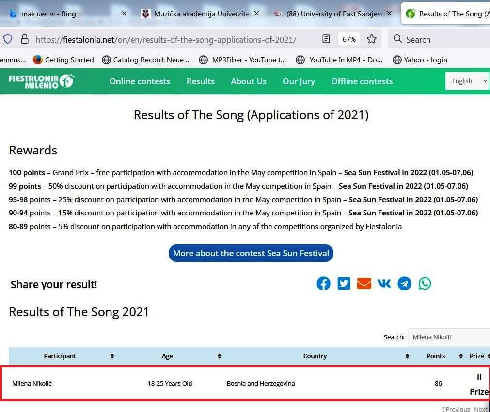Go to Previous results page

pyautogui.click(x=456, y=409)
